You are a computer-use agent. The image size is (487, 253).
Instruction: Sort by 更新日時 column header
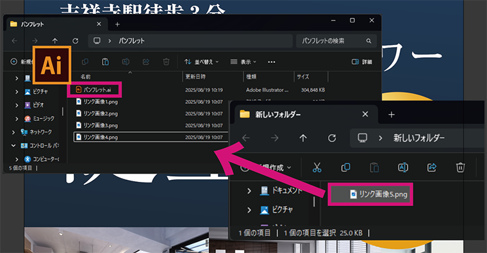(x=195, y=77)
